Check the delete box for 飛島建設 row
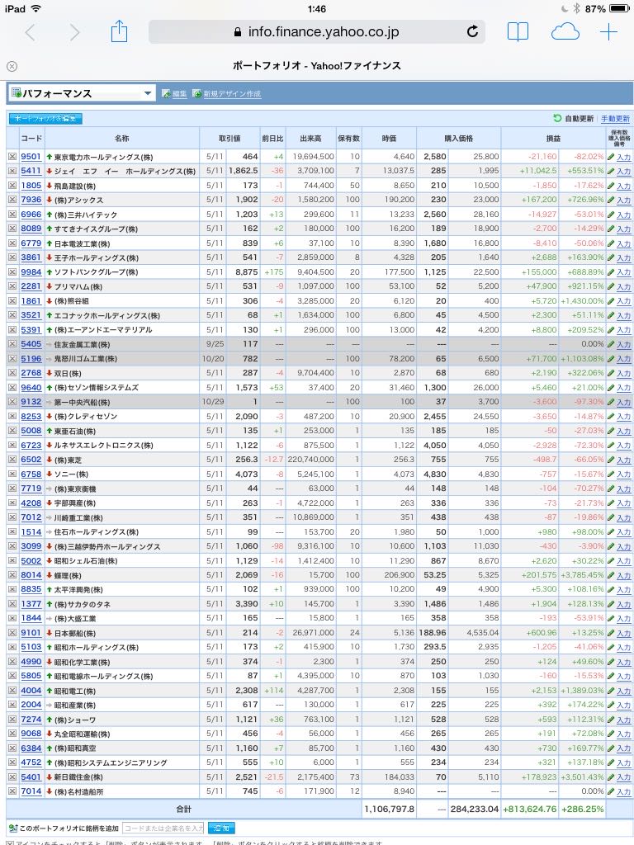This screenshot has height=845, width=634. (x=12, y=186)
